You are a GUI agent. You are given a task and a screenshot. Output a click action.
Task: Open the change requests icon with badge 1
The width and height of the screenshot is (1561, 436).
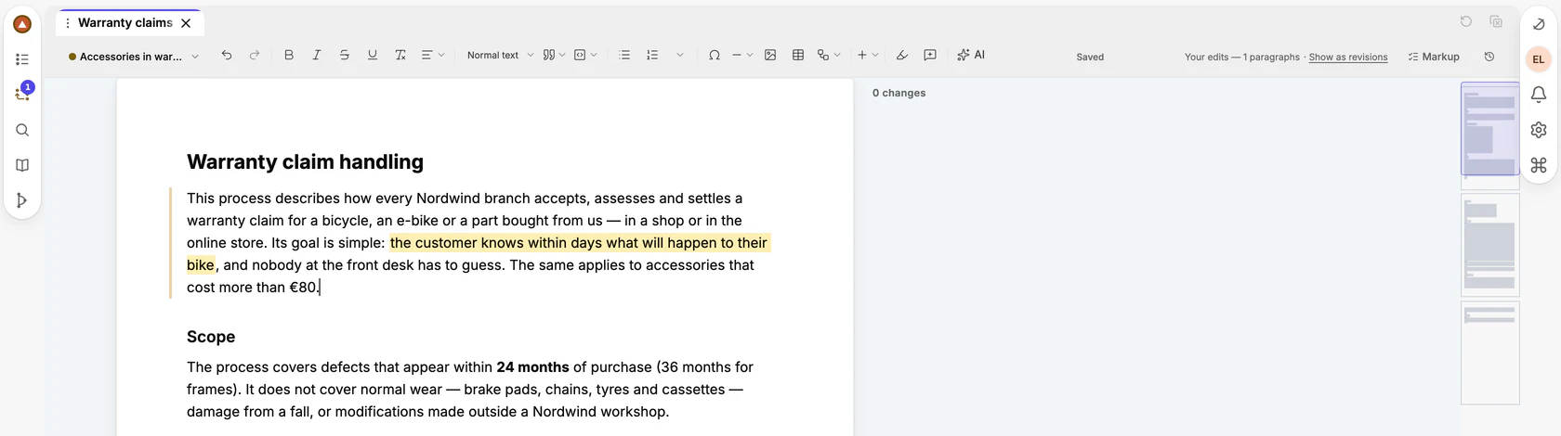point(22,93)
